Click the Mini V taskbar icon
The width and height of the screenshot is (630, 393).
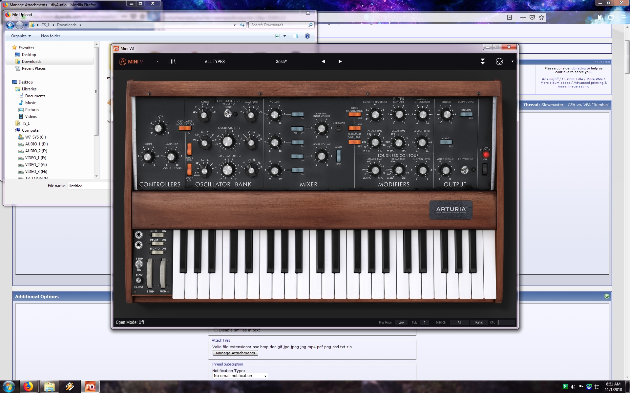pyautogui.click(x=90, y=387)
